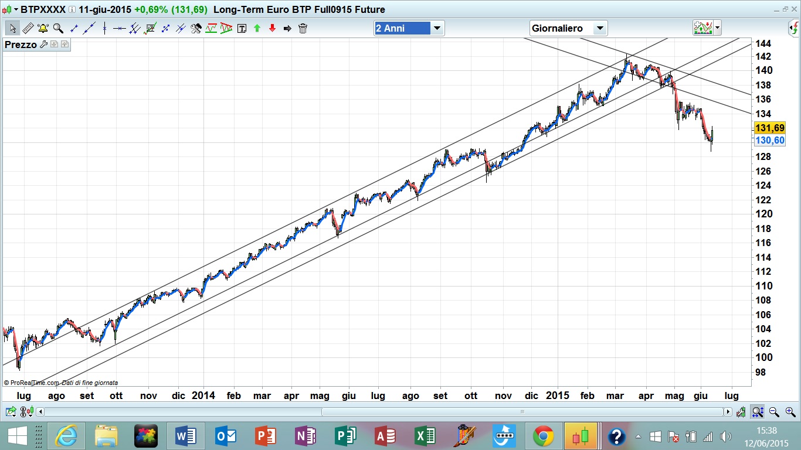Viewport: 801px width, 450px height.
Task: Click scrollbar right arrow below chart
Action: 728,412
